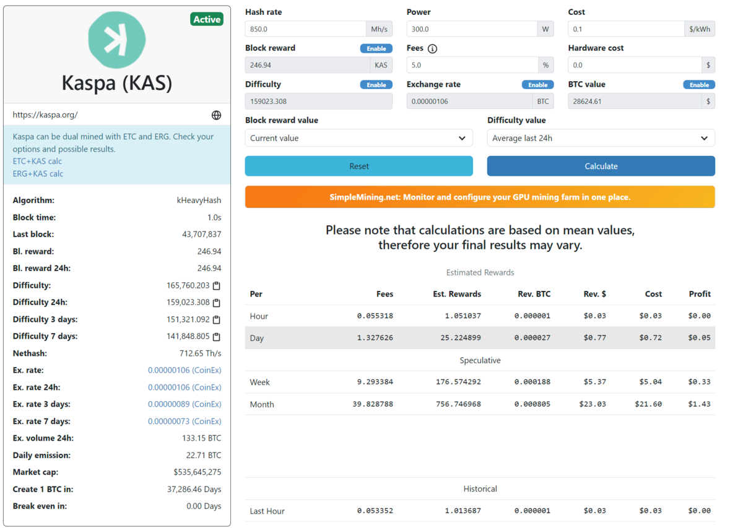Click the Month row label
This screenshot has height=528, width=743.
click(x=262, y=404)
